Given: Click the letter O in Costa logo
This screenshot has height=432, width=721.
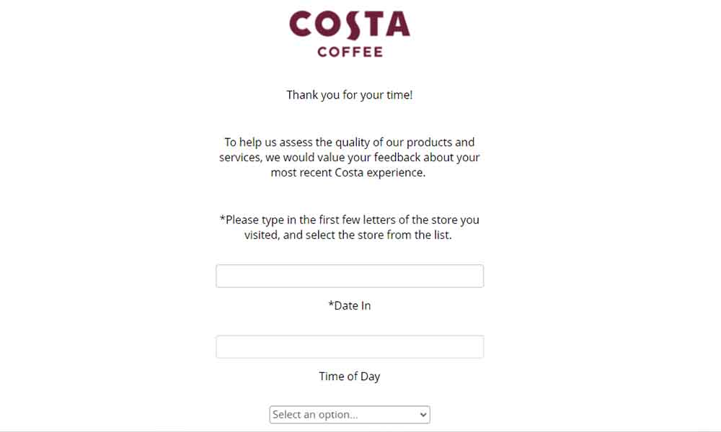Looking at the screenshot, I should coord(328,24).
